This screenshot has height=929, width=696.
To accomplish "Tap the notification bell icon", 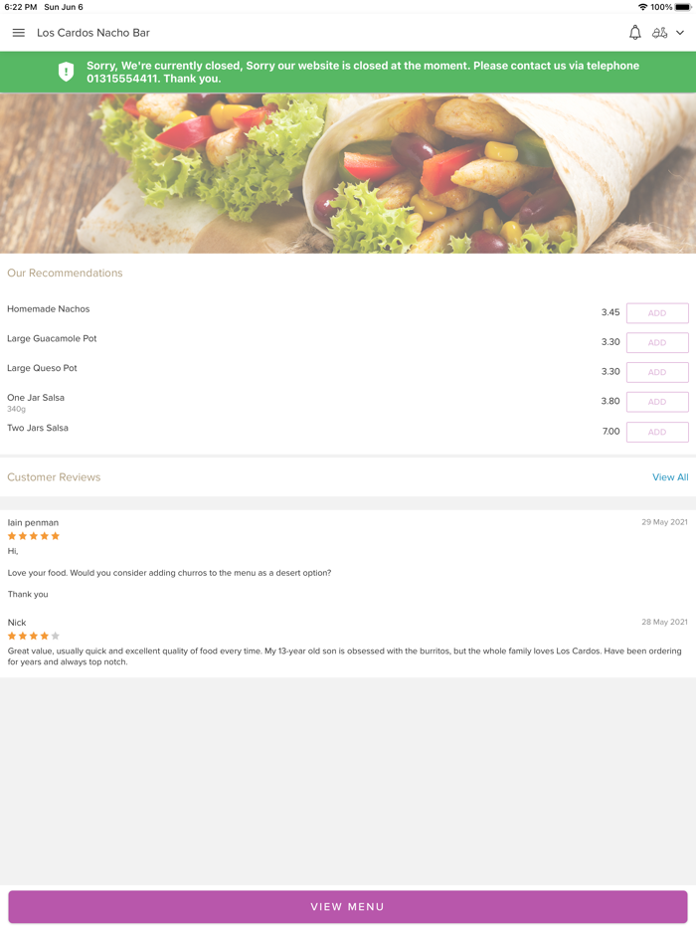I will point(635,33).
